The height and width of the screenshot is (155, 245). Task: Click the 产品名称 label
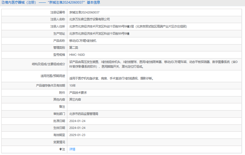click(x=59, y=41)
